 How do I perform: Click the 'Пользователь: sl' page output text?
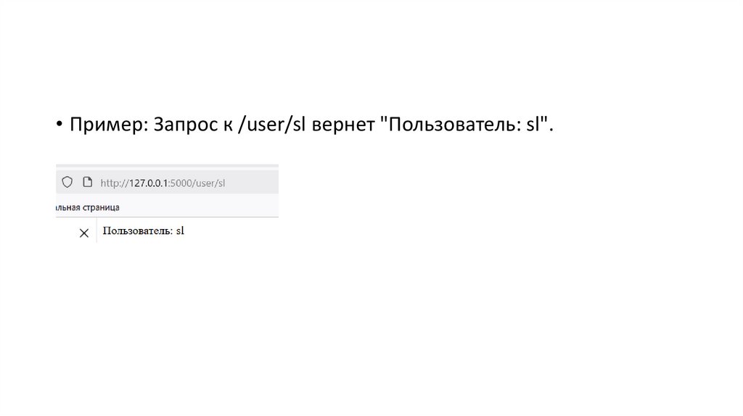(x=144, y=231)
